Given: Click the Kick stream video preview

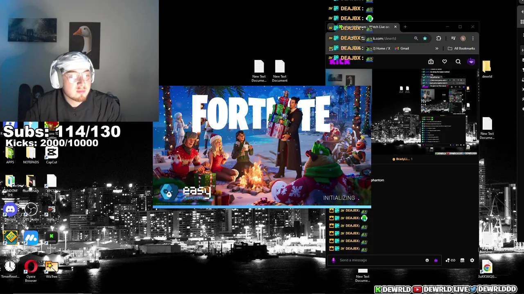Looking at the screenshot, I should coord(425,112).
